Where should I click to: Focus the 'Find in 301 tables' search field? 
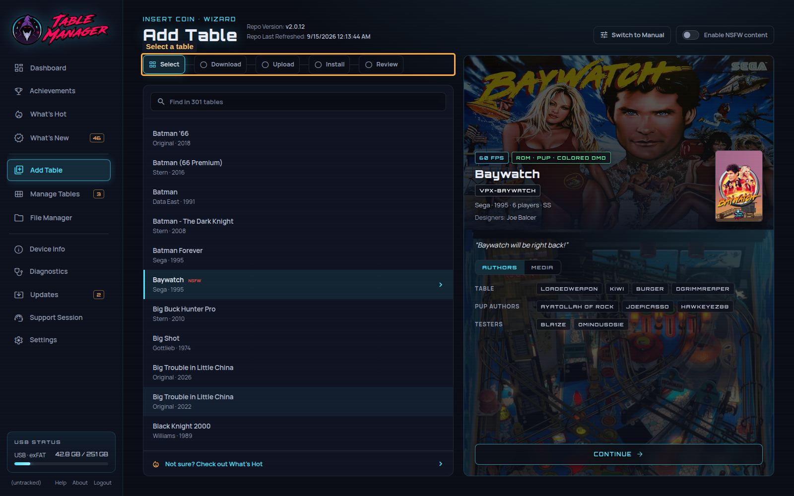pos(298,102)
